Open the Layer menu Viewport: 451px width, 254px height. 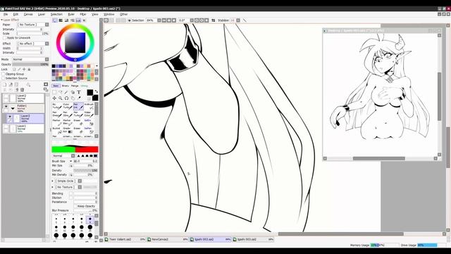coord(42,14)
